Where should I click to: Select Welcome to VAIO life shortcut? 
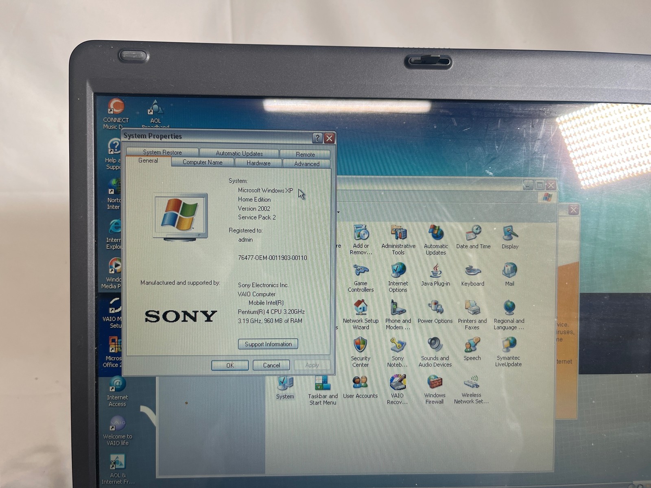118,431
